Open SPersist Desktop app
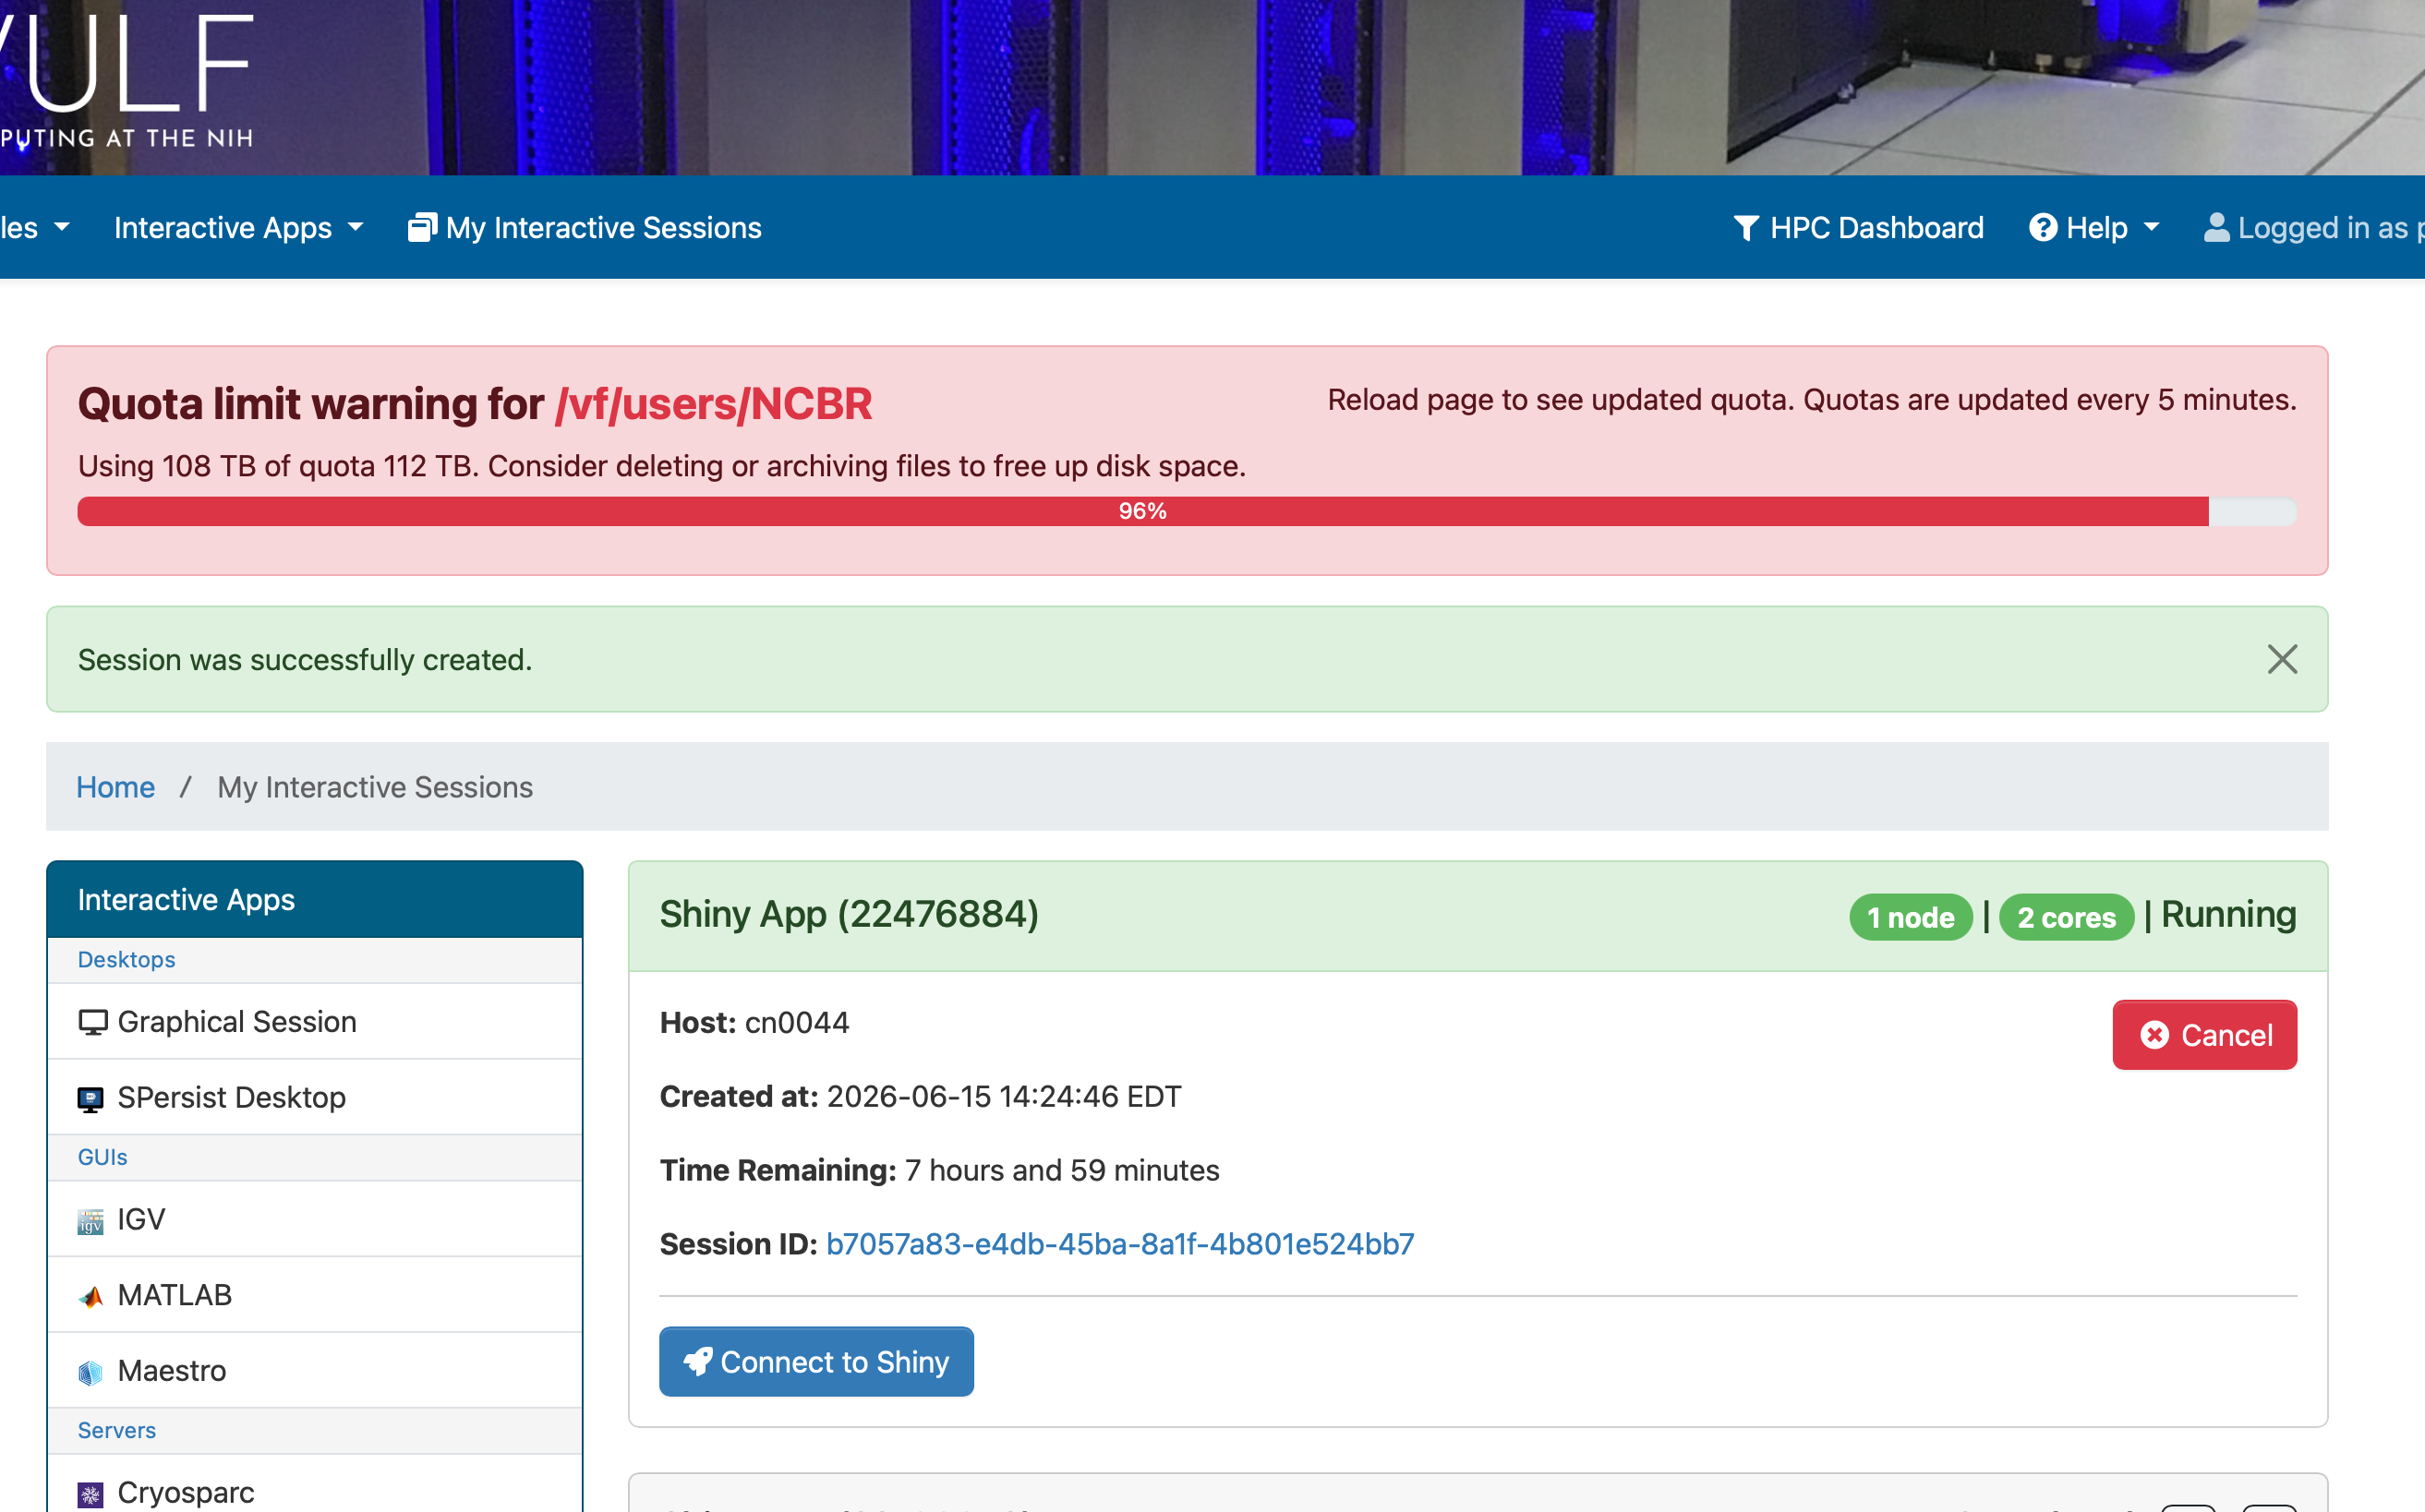This screenshot has height=1512, width=2425. 314,1097
